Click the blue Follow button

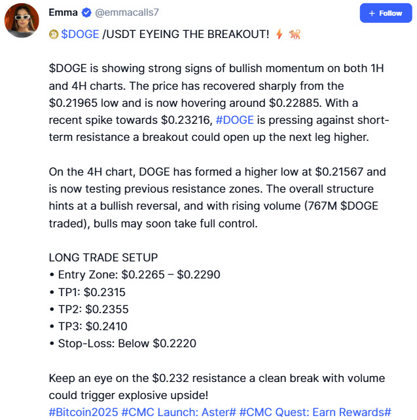[386, 13]
